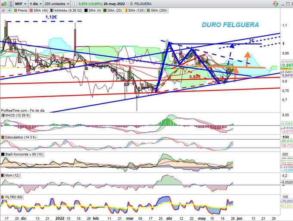Expand the '200 unidades' dropdown
The width and height of the screenshot is (293, 221).
57,4
